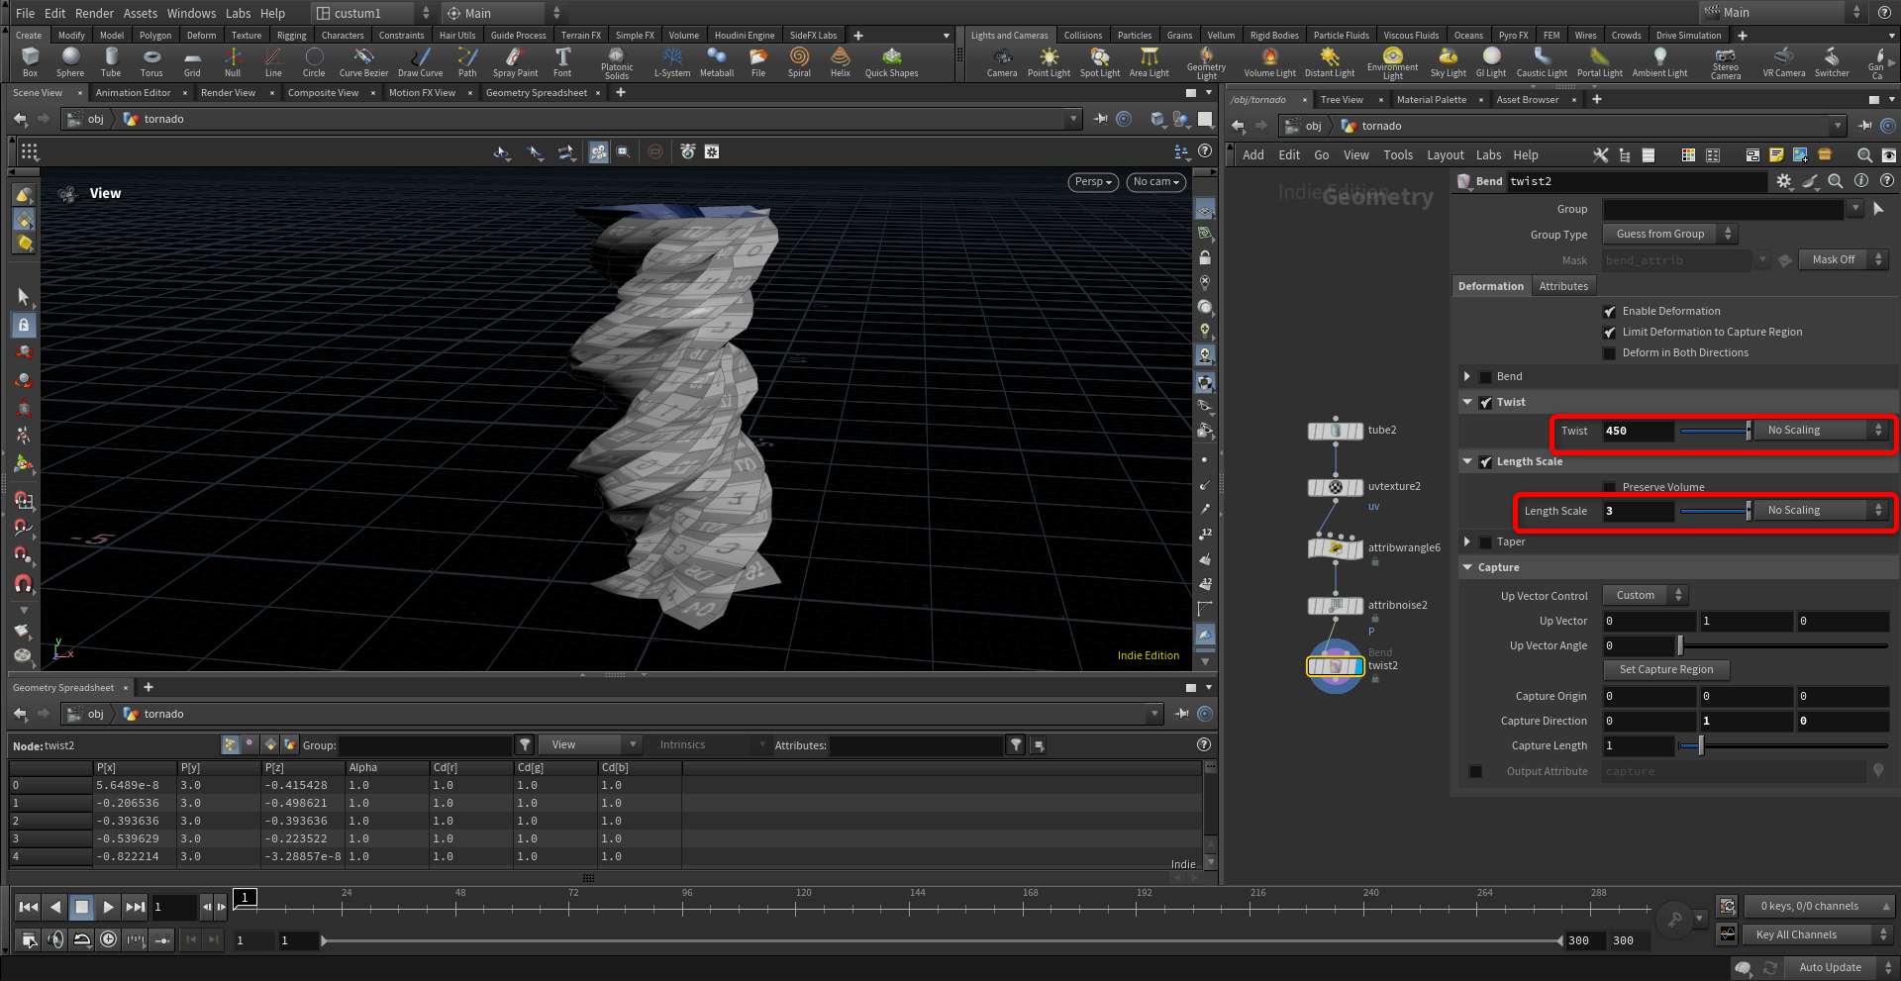
Task: Open the Up Vector Control dropdown
Action: coord(1644,596)
